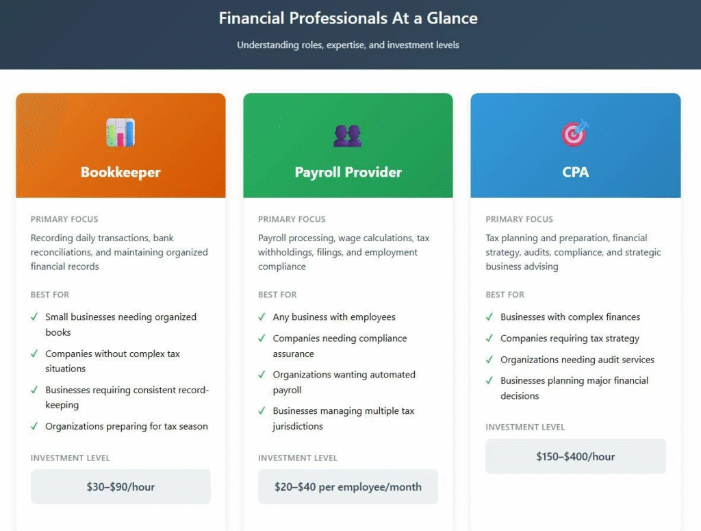Image resolution: width=701 pixels, height=531 pixels.
Task: Click the 'Bookkeeper' card heading
Action: point(120,172)
